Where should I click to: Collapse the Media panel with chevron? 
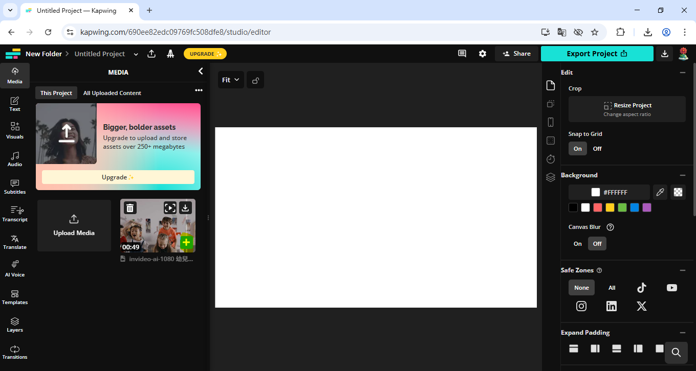(x=201, y=72)
